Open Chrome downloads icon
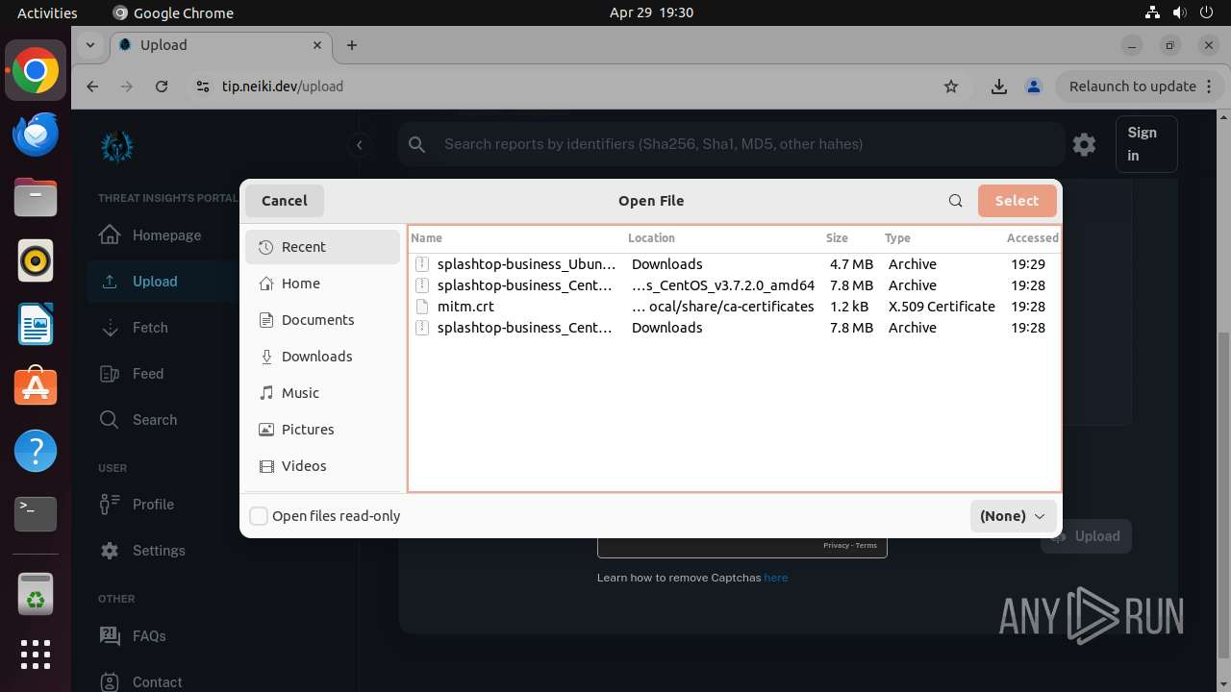Screen dimensions: 1231x692 [999, 86]
